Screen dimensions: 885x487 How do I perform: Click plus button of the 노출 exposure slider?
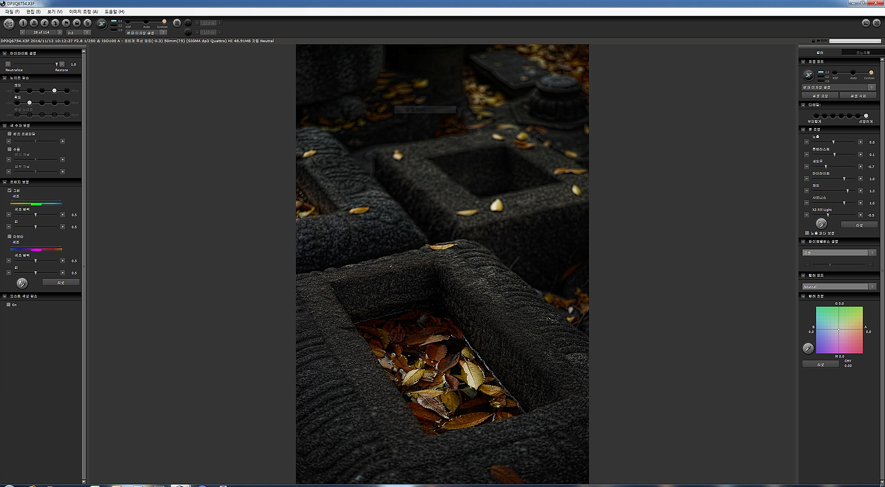860,142
